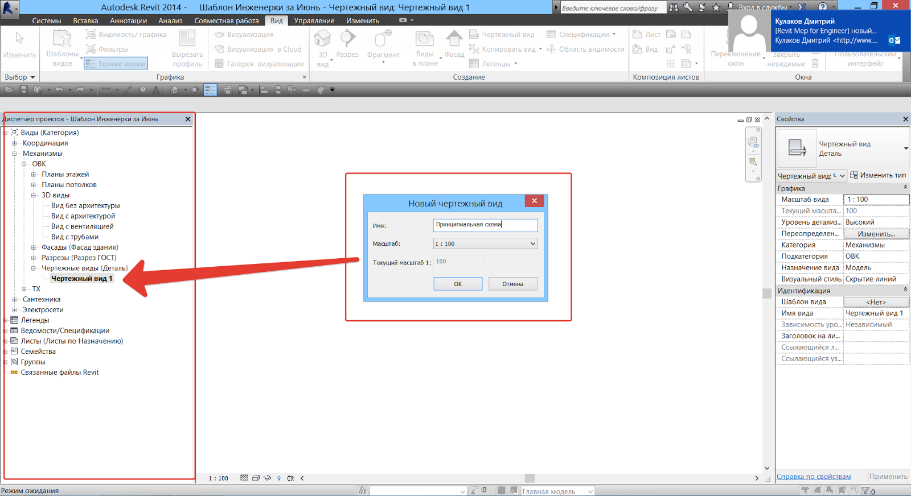The width and height of the screenshot is (911, 496).
Task: Open Справка по свойствам link
Action: coord(814,477)
